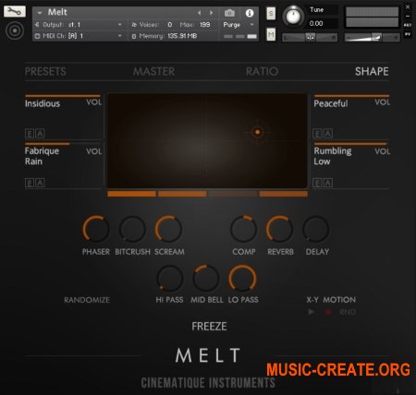Adjust the Fabrique Rain VOL bar
416x395 pixels.
(x=63, y=143)
